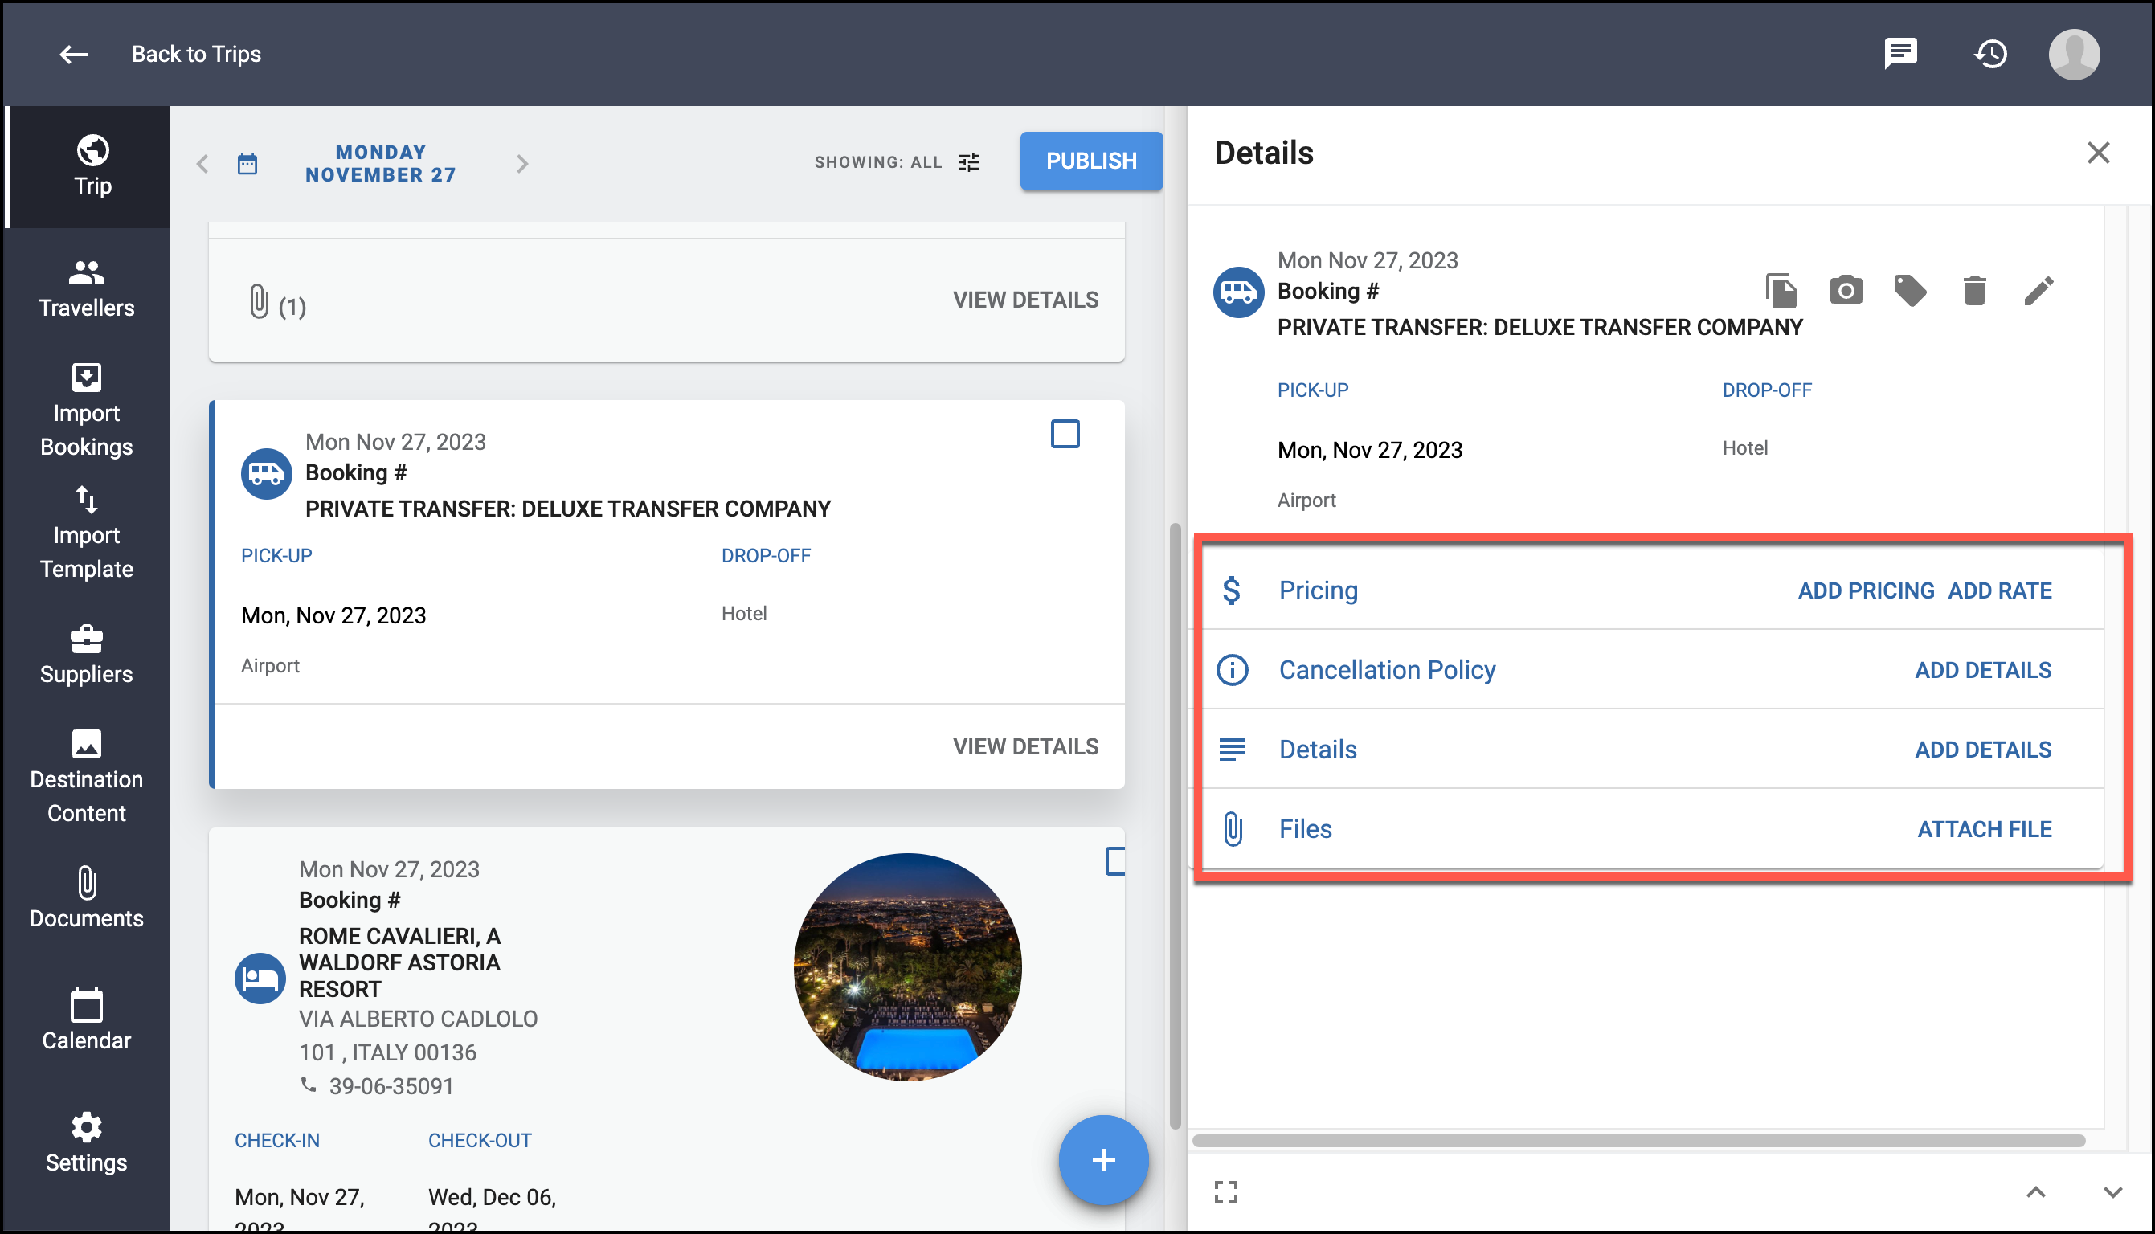
Task: Click the Files paperclip icon
Action: (x=1233, y=830)
